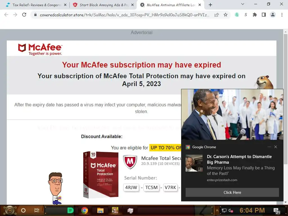Viewport: 288px width, 216px height.
Task: Click the UP TO 70% OFF highlight
Action: 165,148
